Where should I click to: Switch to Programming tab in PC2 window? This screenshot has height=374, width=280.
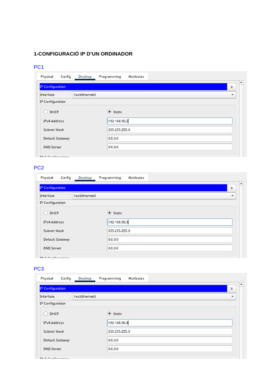tap(110, 178)
